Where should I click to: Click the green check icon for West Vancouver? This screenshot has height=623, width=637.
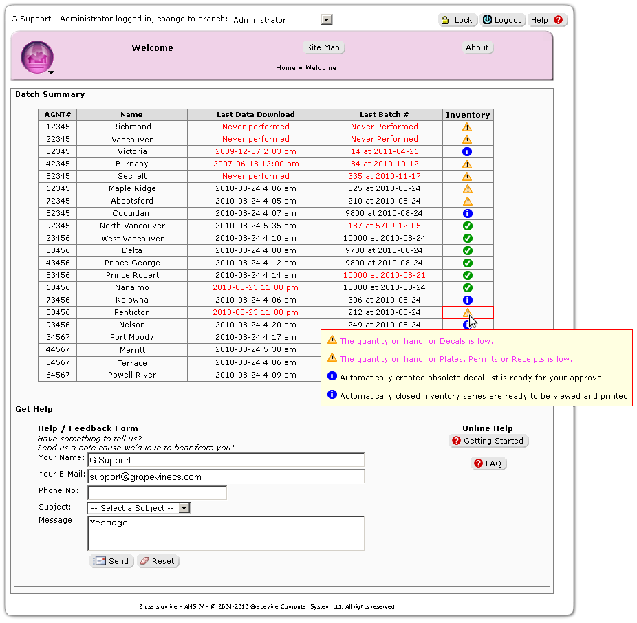click(x=468, y=238)
